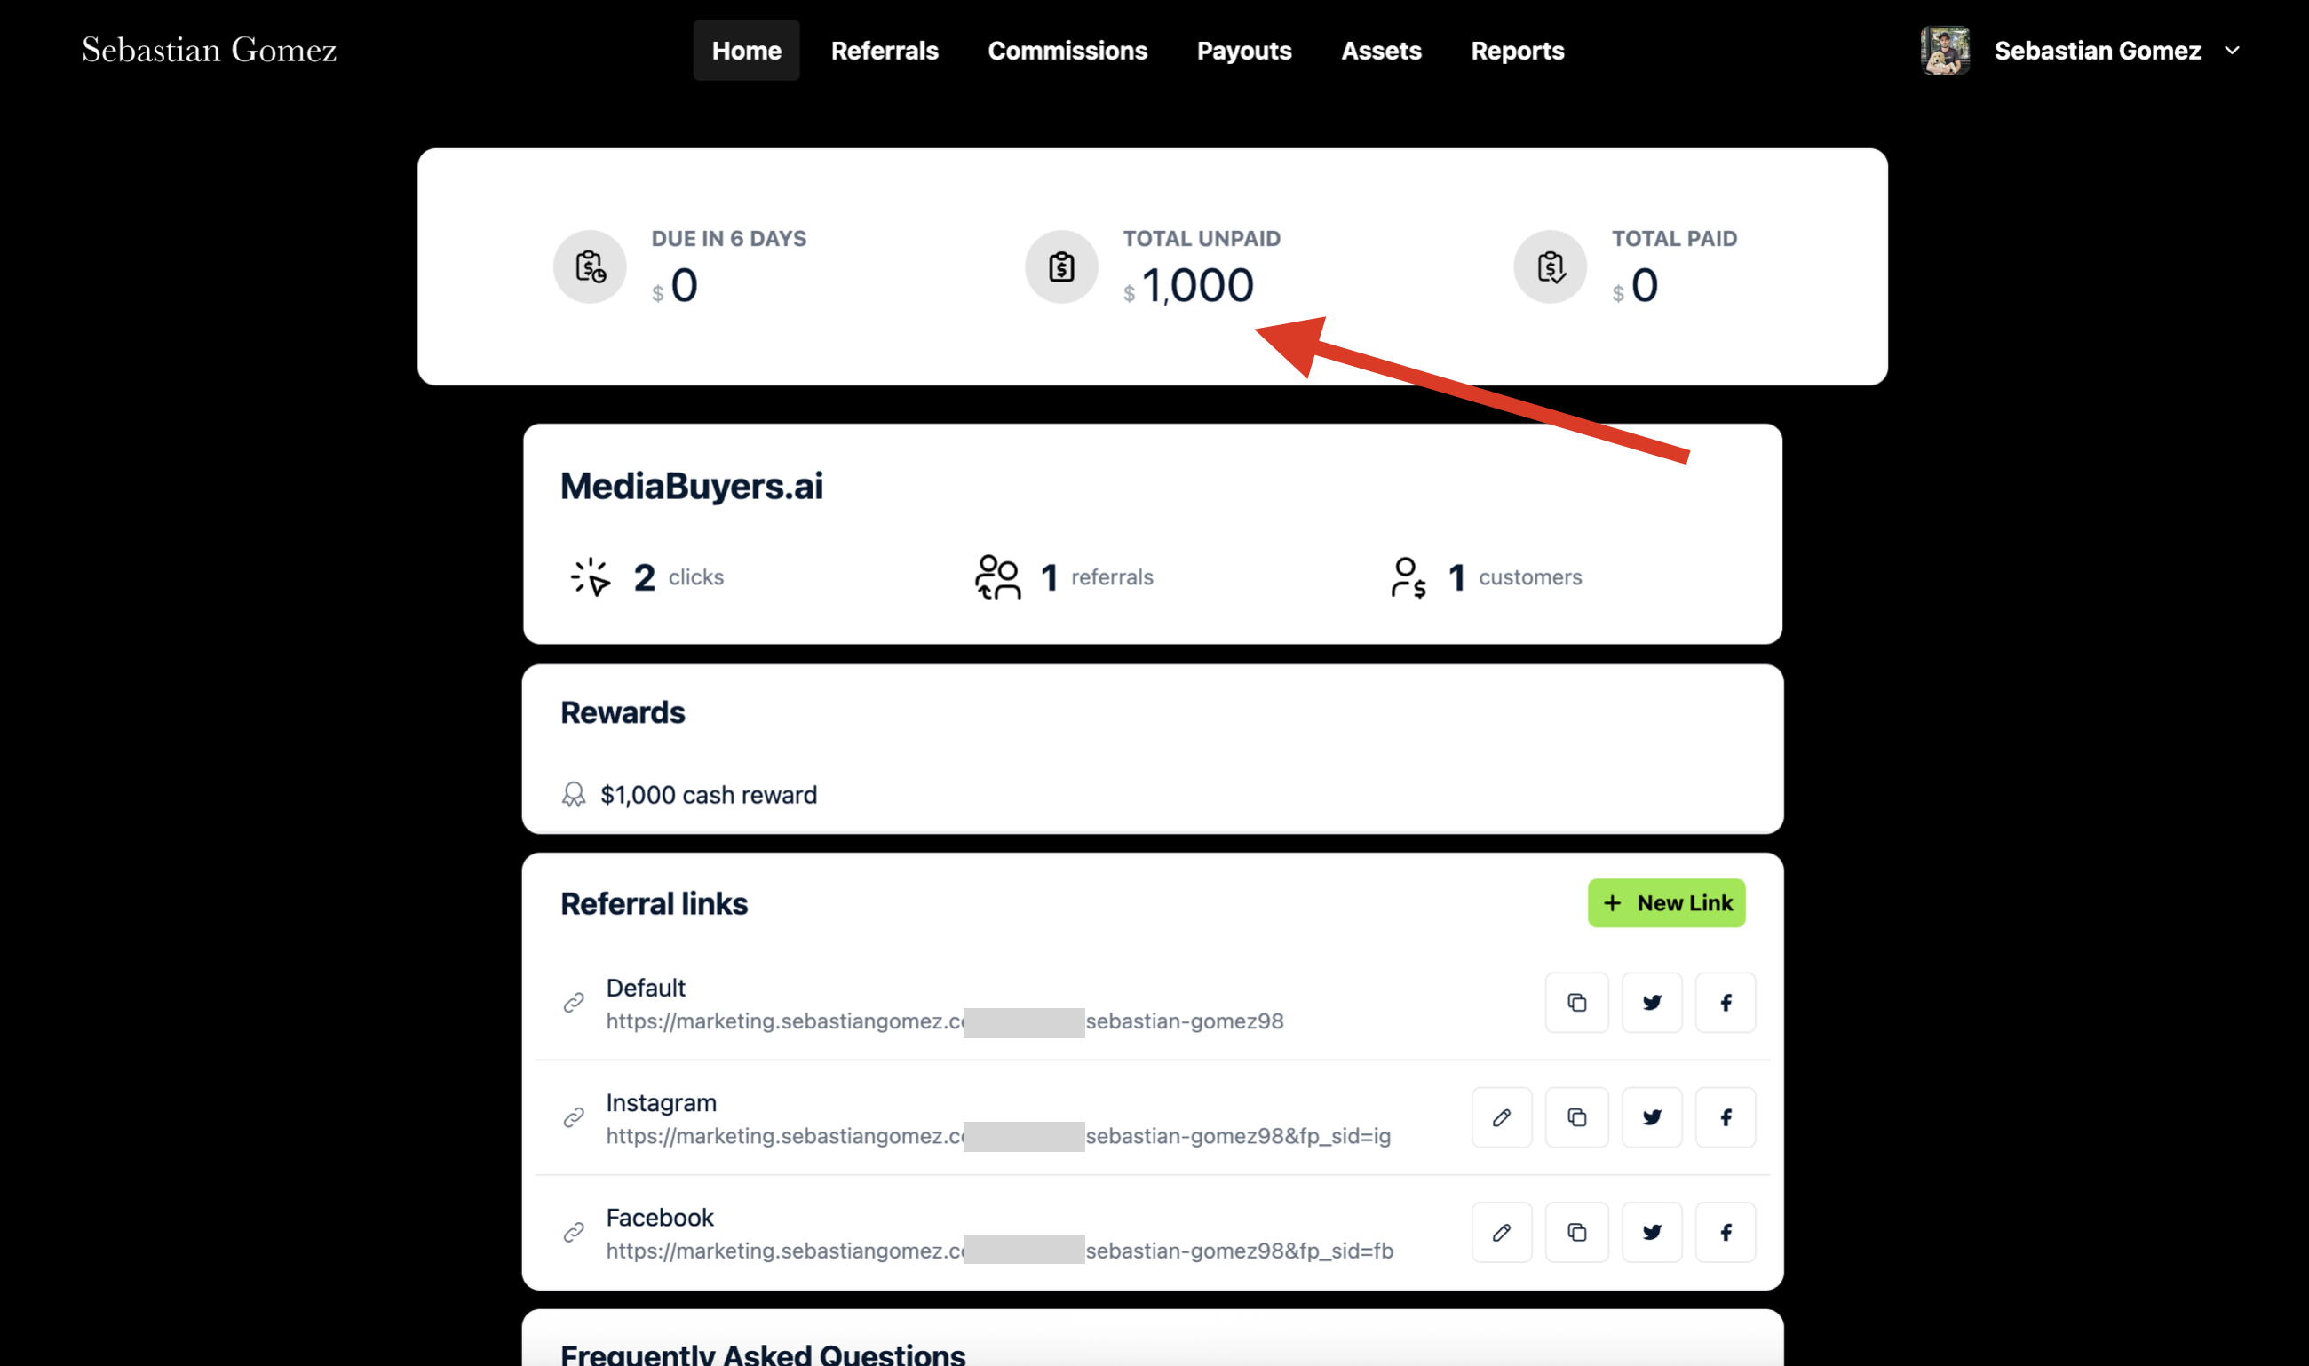Click the Sebastian Gomez logo text

click(x=209, y=51)
